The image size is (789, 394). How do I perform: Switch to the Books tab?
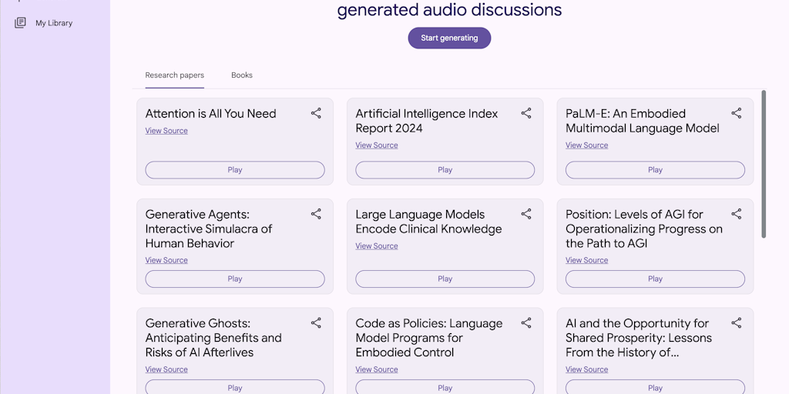tap(242, 75)
